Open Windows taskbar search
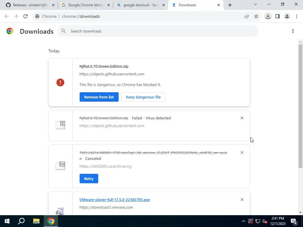The image size is (303, 227). point(21,221)
